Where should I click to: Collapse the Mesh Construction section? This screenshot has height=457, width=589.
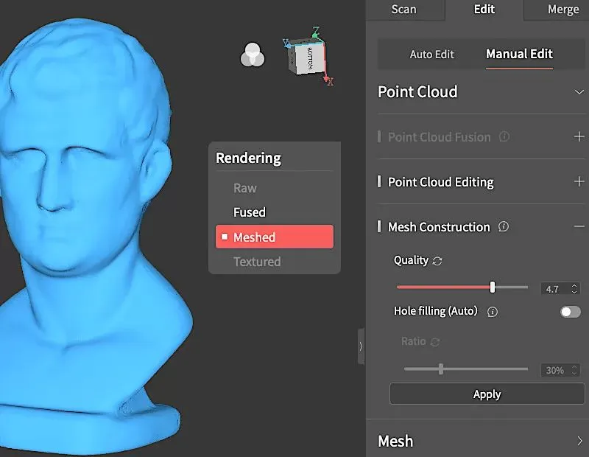(x=579, y=227)
